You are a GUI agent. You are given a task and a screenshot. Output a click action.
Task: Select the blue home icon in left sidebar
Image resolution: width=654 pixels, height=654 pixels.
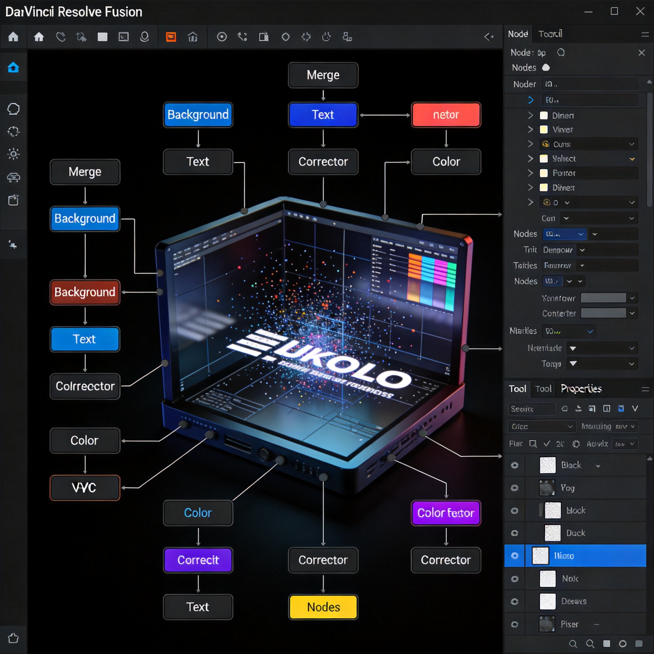[13, 67]
